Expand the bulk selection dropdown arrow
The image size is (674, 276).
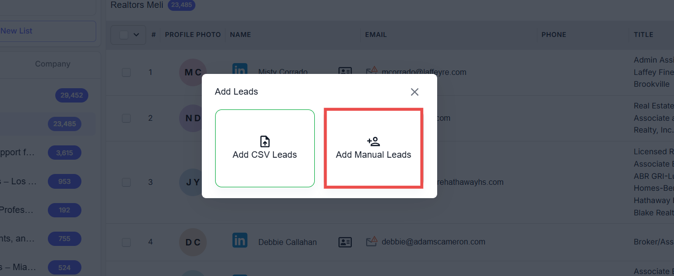[137, 35]
